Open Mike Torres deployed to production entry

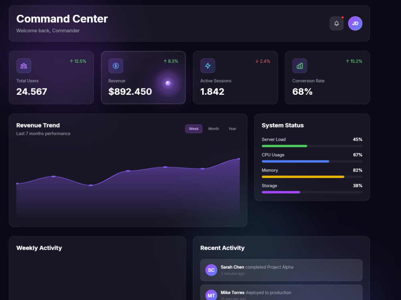click(x=282, y=293)
